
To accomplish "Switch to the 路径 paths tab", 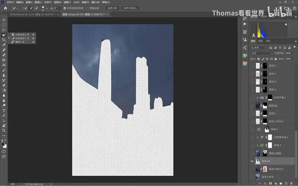I will click(x=268, y=41).
